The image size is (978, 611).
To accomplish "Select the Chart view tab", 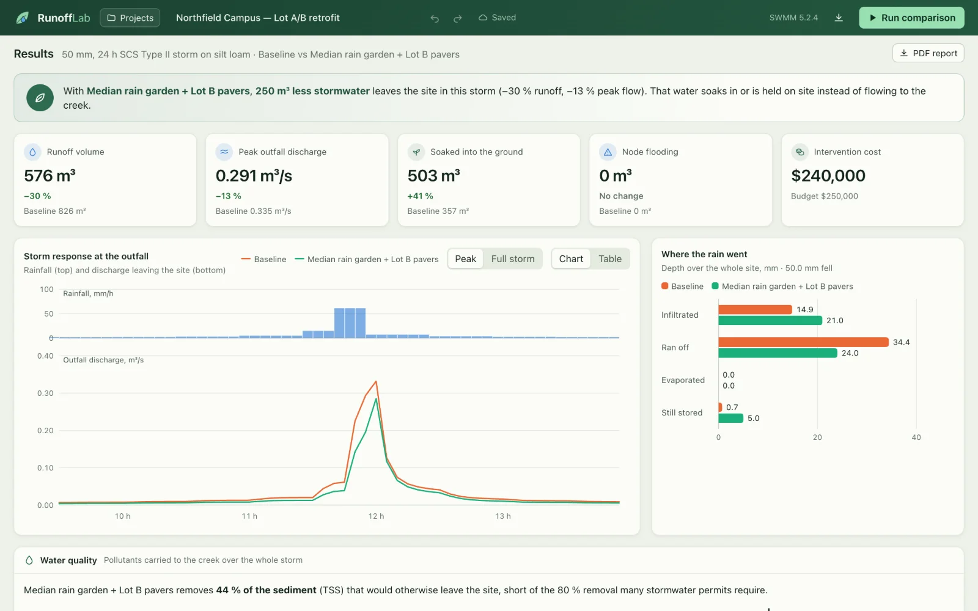I will pyautogui.click(x=571, y=259).
